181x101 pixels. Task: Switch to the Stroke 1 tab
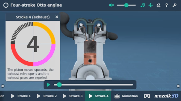click(21, 96)
